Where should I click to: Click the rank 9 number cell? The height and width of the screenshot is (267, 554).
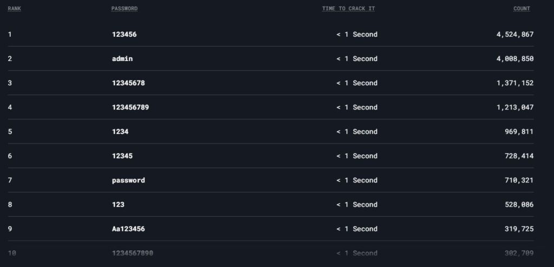10,229
